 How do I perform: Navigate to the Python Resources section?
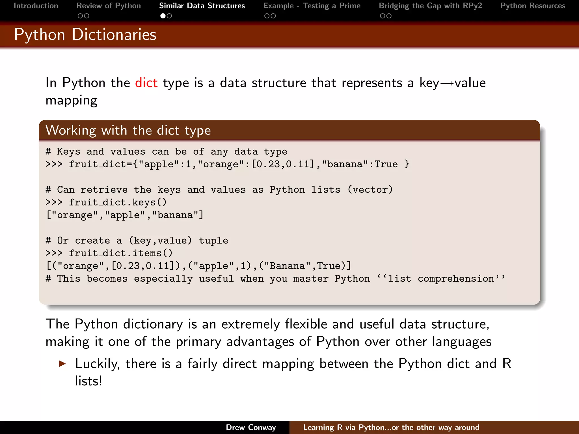(x=533, y=6)
